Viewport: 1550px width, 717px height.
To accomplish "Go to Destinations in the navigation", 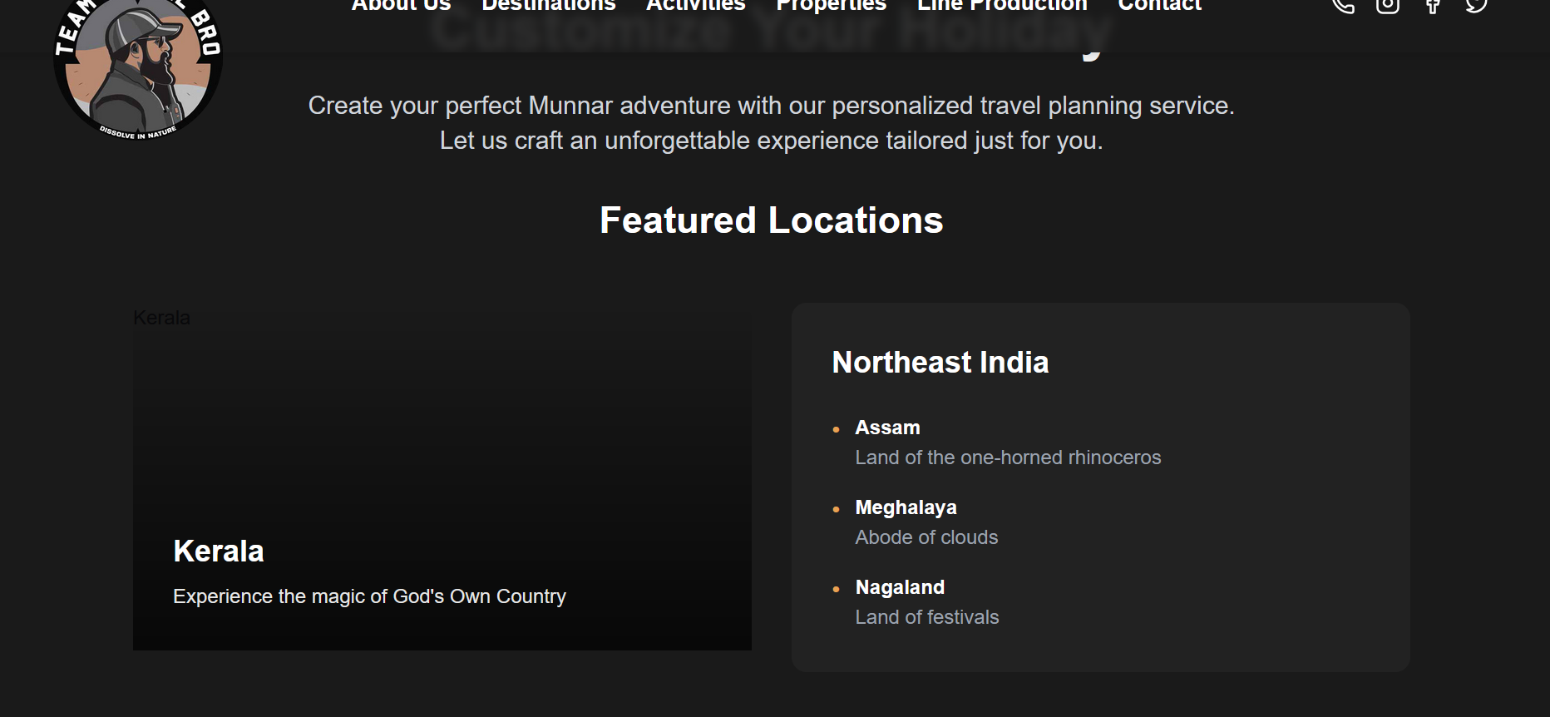I will [x=549, y=6].
